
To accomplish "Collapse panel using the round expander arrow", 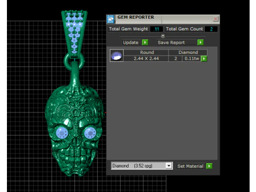I will [163, 36].
